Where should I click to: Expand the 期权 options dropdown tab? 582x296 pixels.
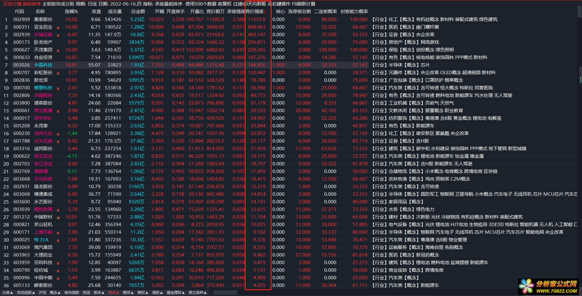[x=143, y=293]
